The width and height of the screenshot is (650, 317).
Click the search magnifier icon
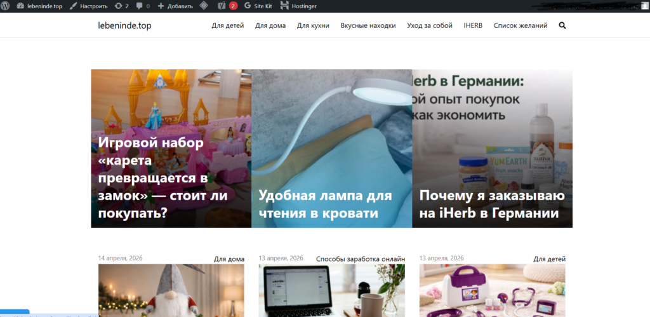point(562,25)
